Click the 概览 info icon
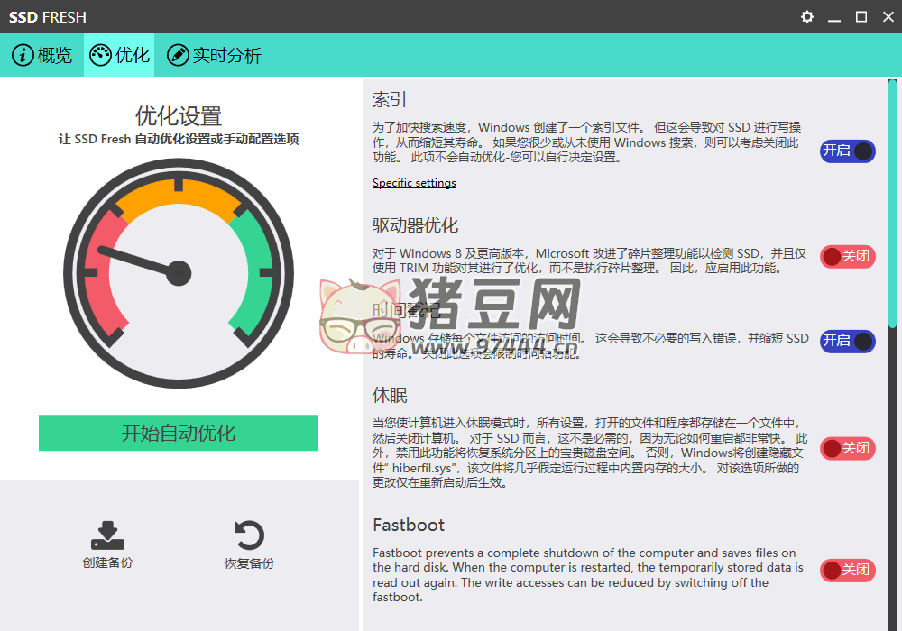The width and height of the screenshot is (902, 631). click(23, 56)
